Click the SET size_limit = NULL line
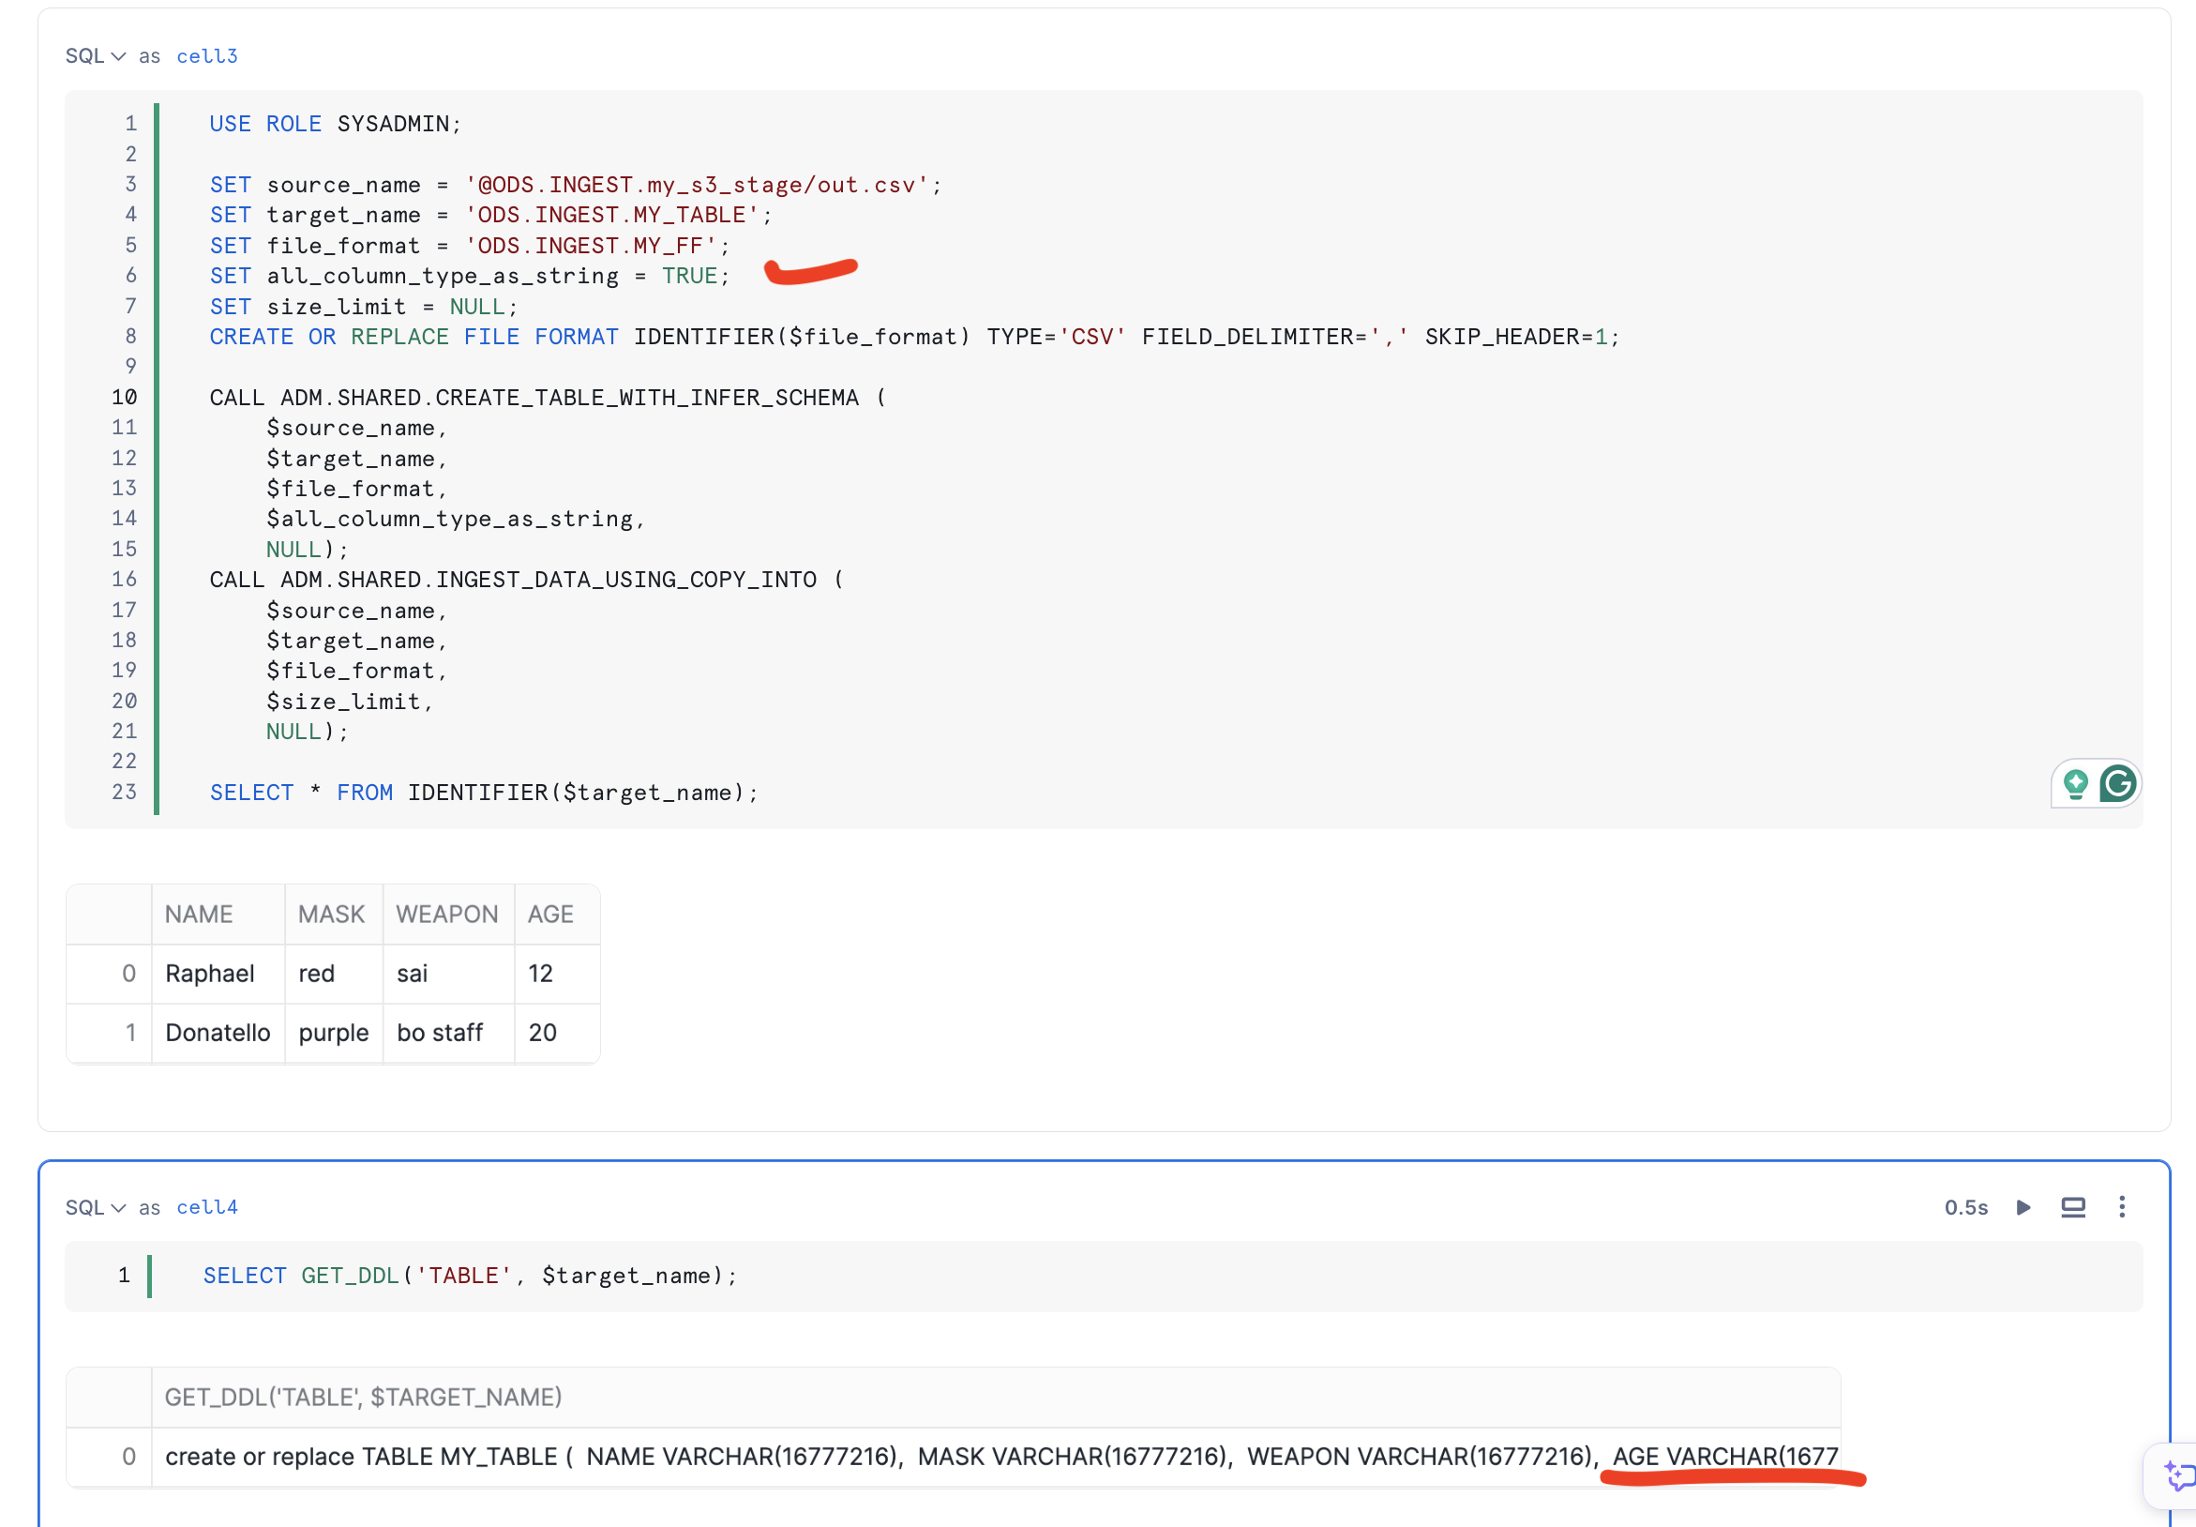The width and height of the screenshot is (2196, 1527). 364,307
